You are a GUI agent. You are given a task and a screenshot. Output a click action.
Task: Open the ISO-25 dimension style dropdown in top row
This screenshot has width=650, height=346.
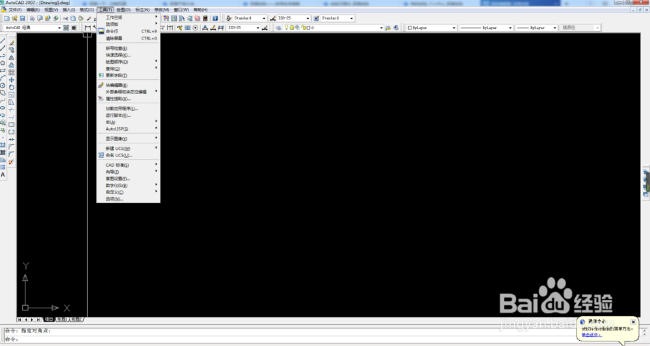pyautogui.click(x=307, y=18)
